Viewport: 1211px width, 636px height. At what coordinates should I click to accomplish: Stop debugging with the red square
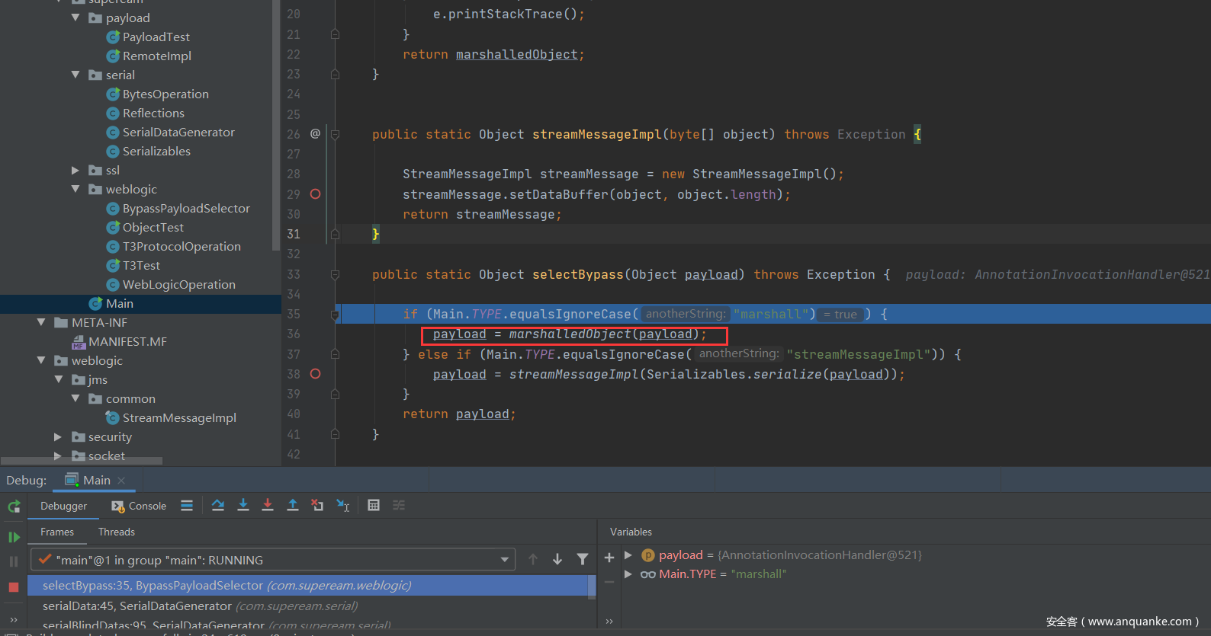(14, 587)
